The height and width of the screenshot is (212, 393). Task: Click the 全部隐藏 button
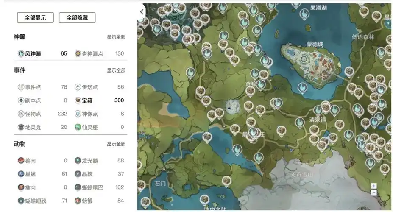[77, 17]
